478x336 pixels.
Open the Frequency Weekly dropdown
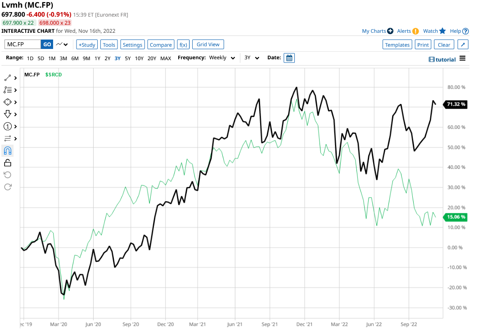[x=222, y=58]
